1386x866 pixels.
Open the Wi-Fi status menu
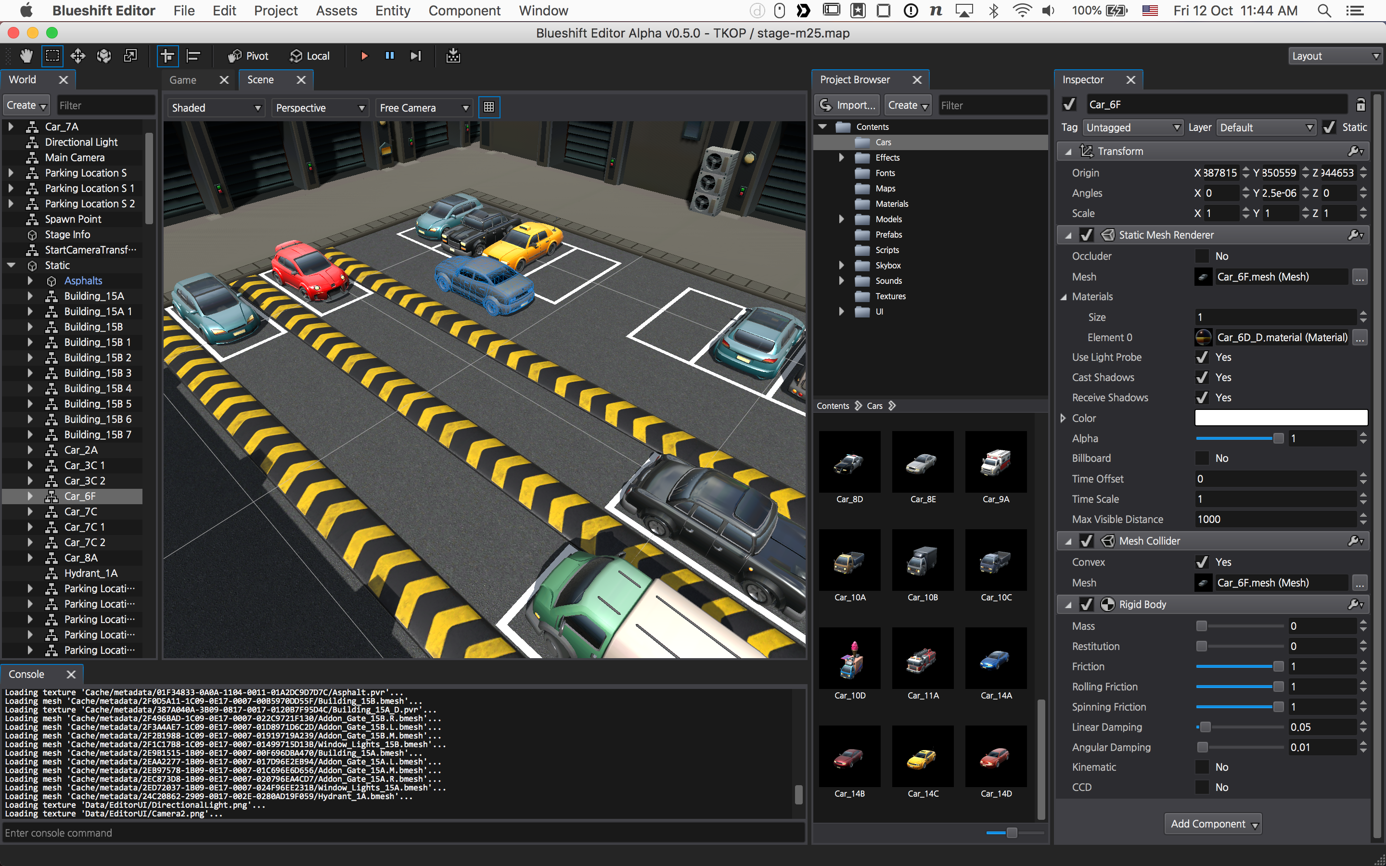pos(1022,10)
